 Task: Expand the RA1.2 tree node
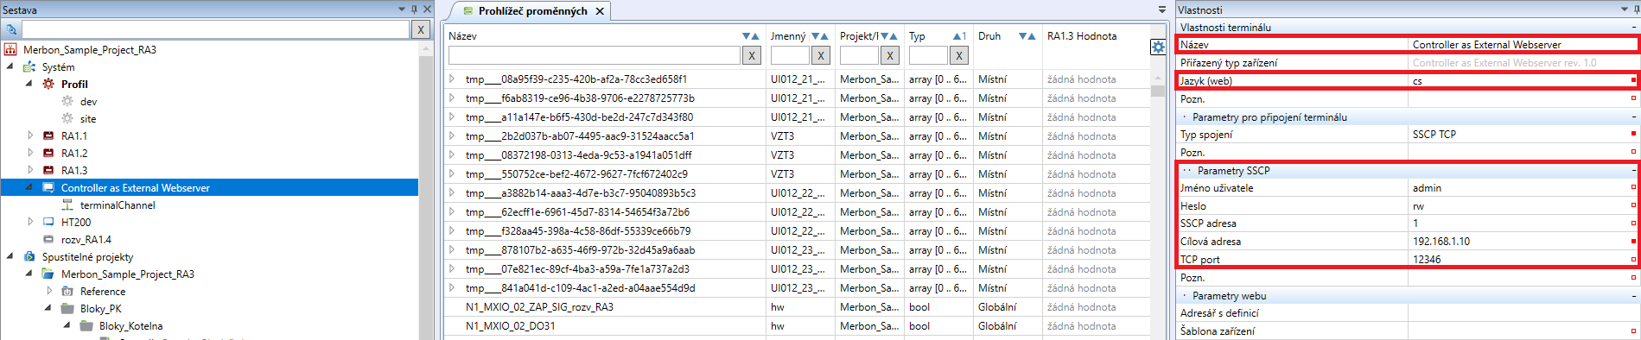tap(30, 153)
